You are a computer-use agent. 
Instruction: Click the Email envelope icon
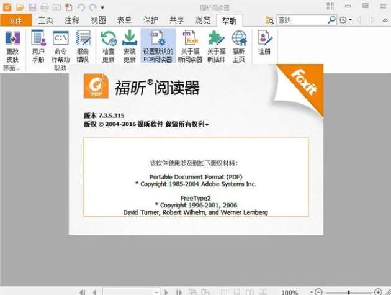click(56, 7)
